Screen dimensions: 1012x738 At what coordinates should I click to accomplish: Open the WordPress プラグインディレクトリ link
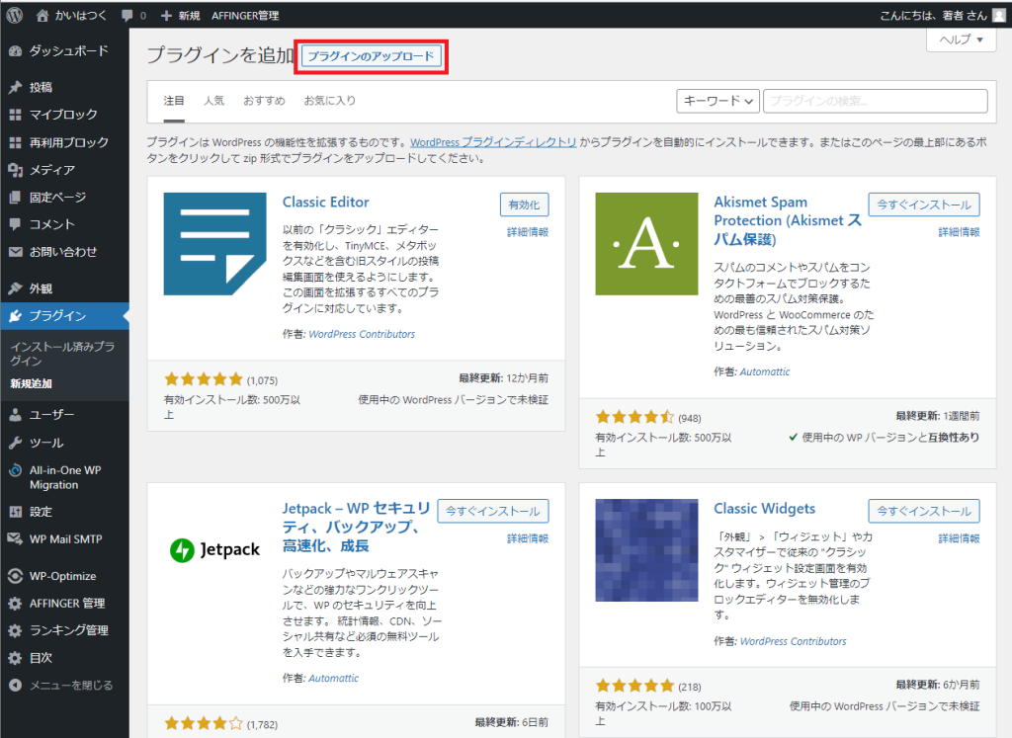coord(493,142)
